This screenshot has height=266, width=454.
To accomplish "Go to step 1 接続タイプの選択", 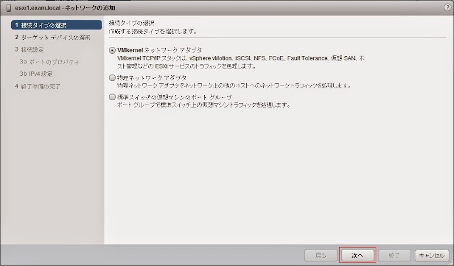I will 56,25.
